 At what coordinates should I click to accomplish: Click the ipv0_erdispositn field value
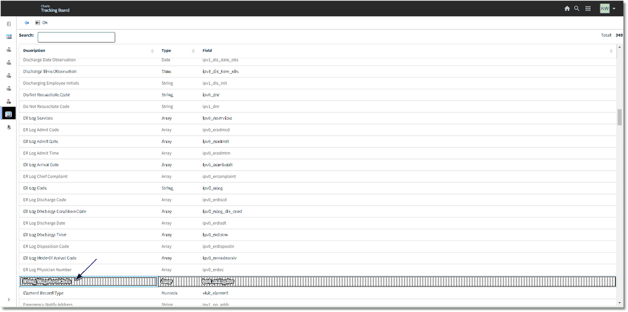tap(218, 247)
